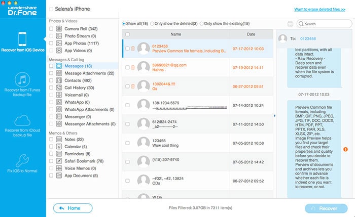Tick the Messages (18) checkbox

coord(51,66)
